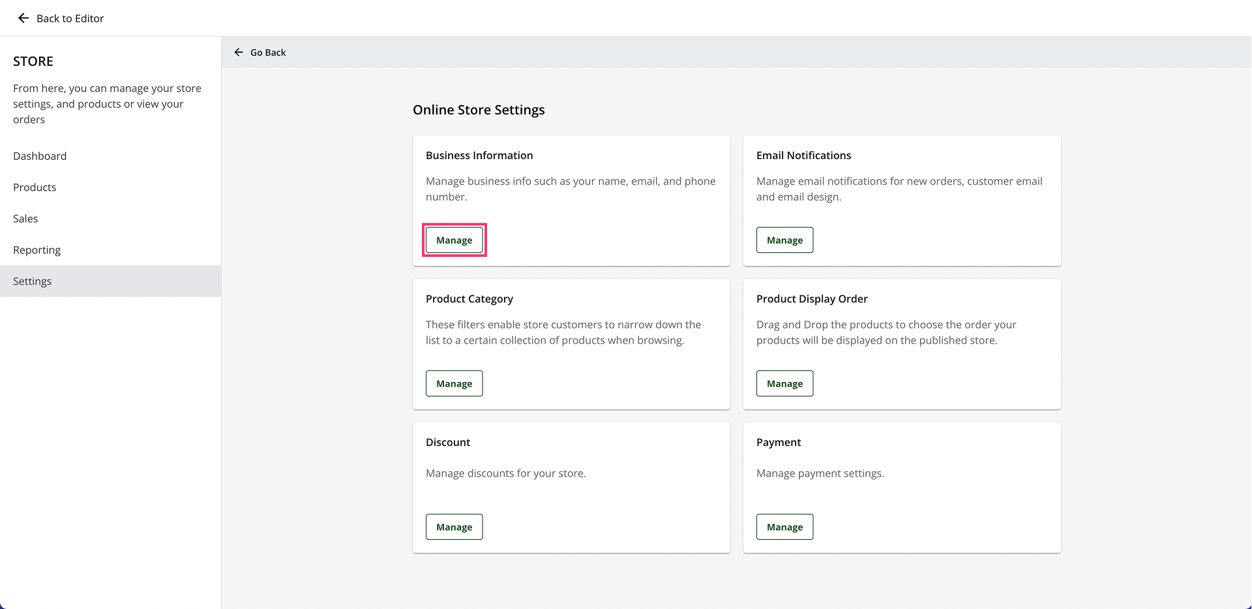Image resolution: width=1252 pixels, height=609 pixels.
Task: Select the Settings sidebar item
Action: pos(33,281)
